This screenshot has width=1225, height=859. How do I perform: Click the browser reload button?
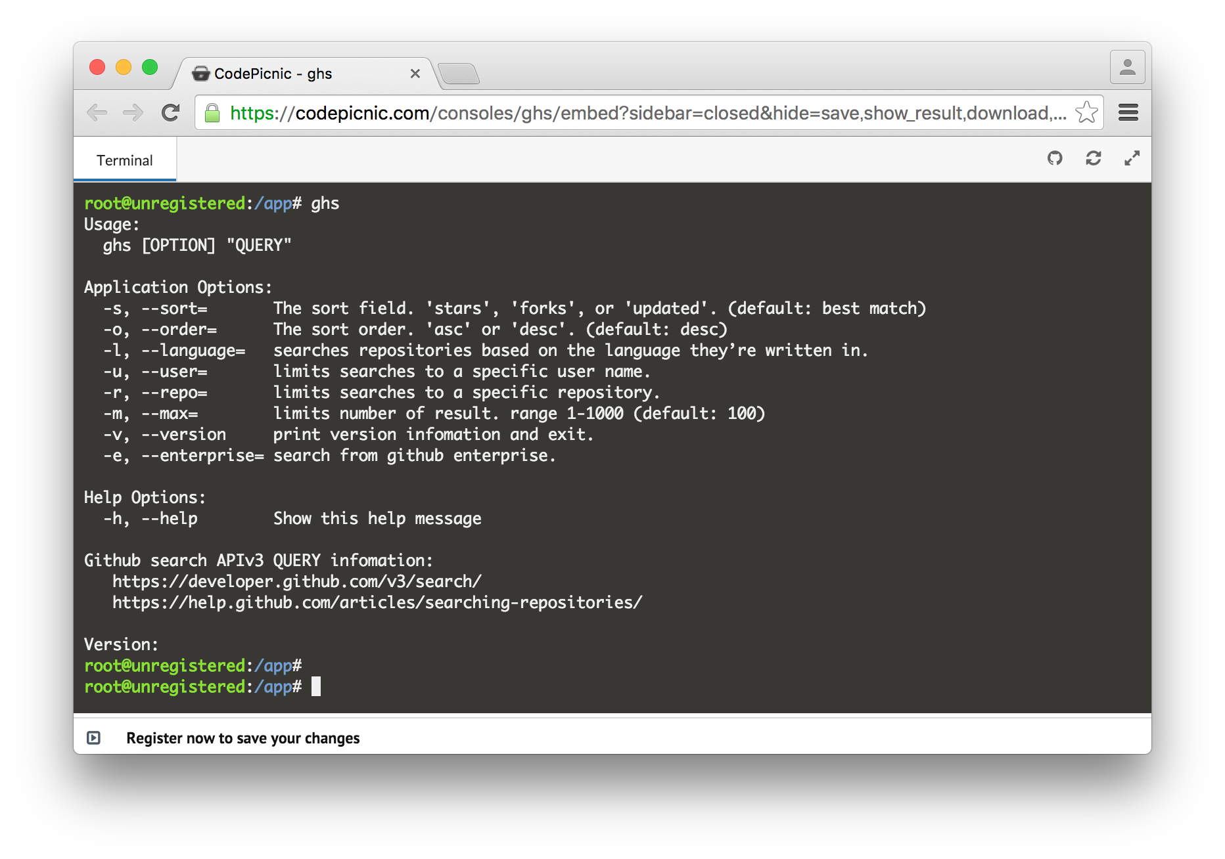pos(171,113)
